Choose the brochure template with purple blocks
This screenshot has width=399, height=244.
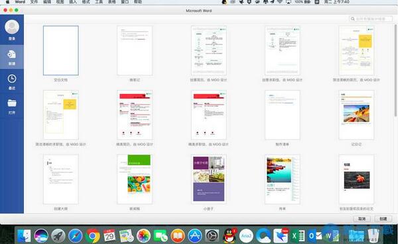point(209,179)
